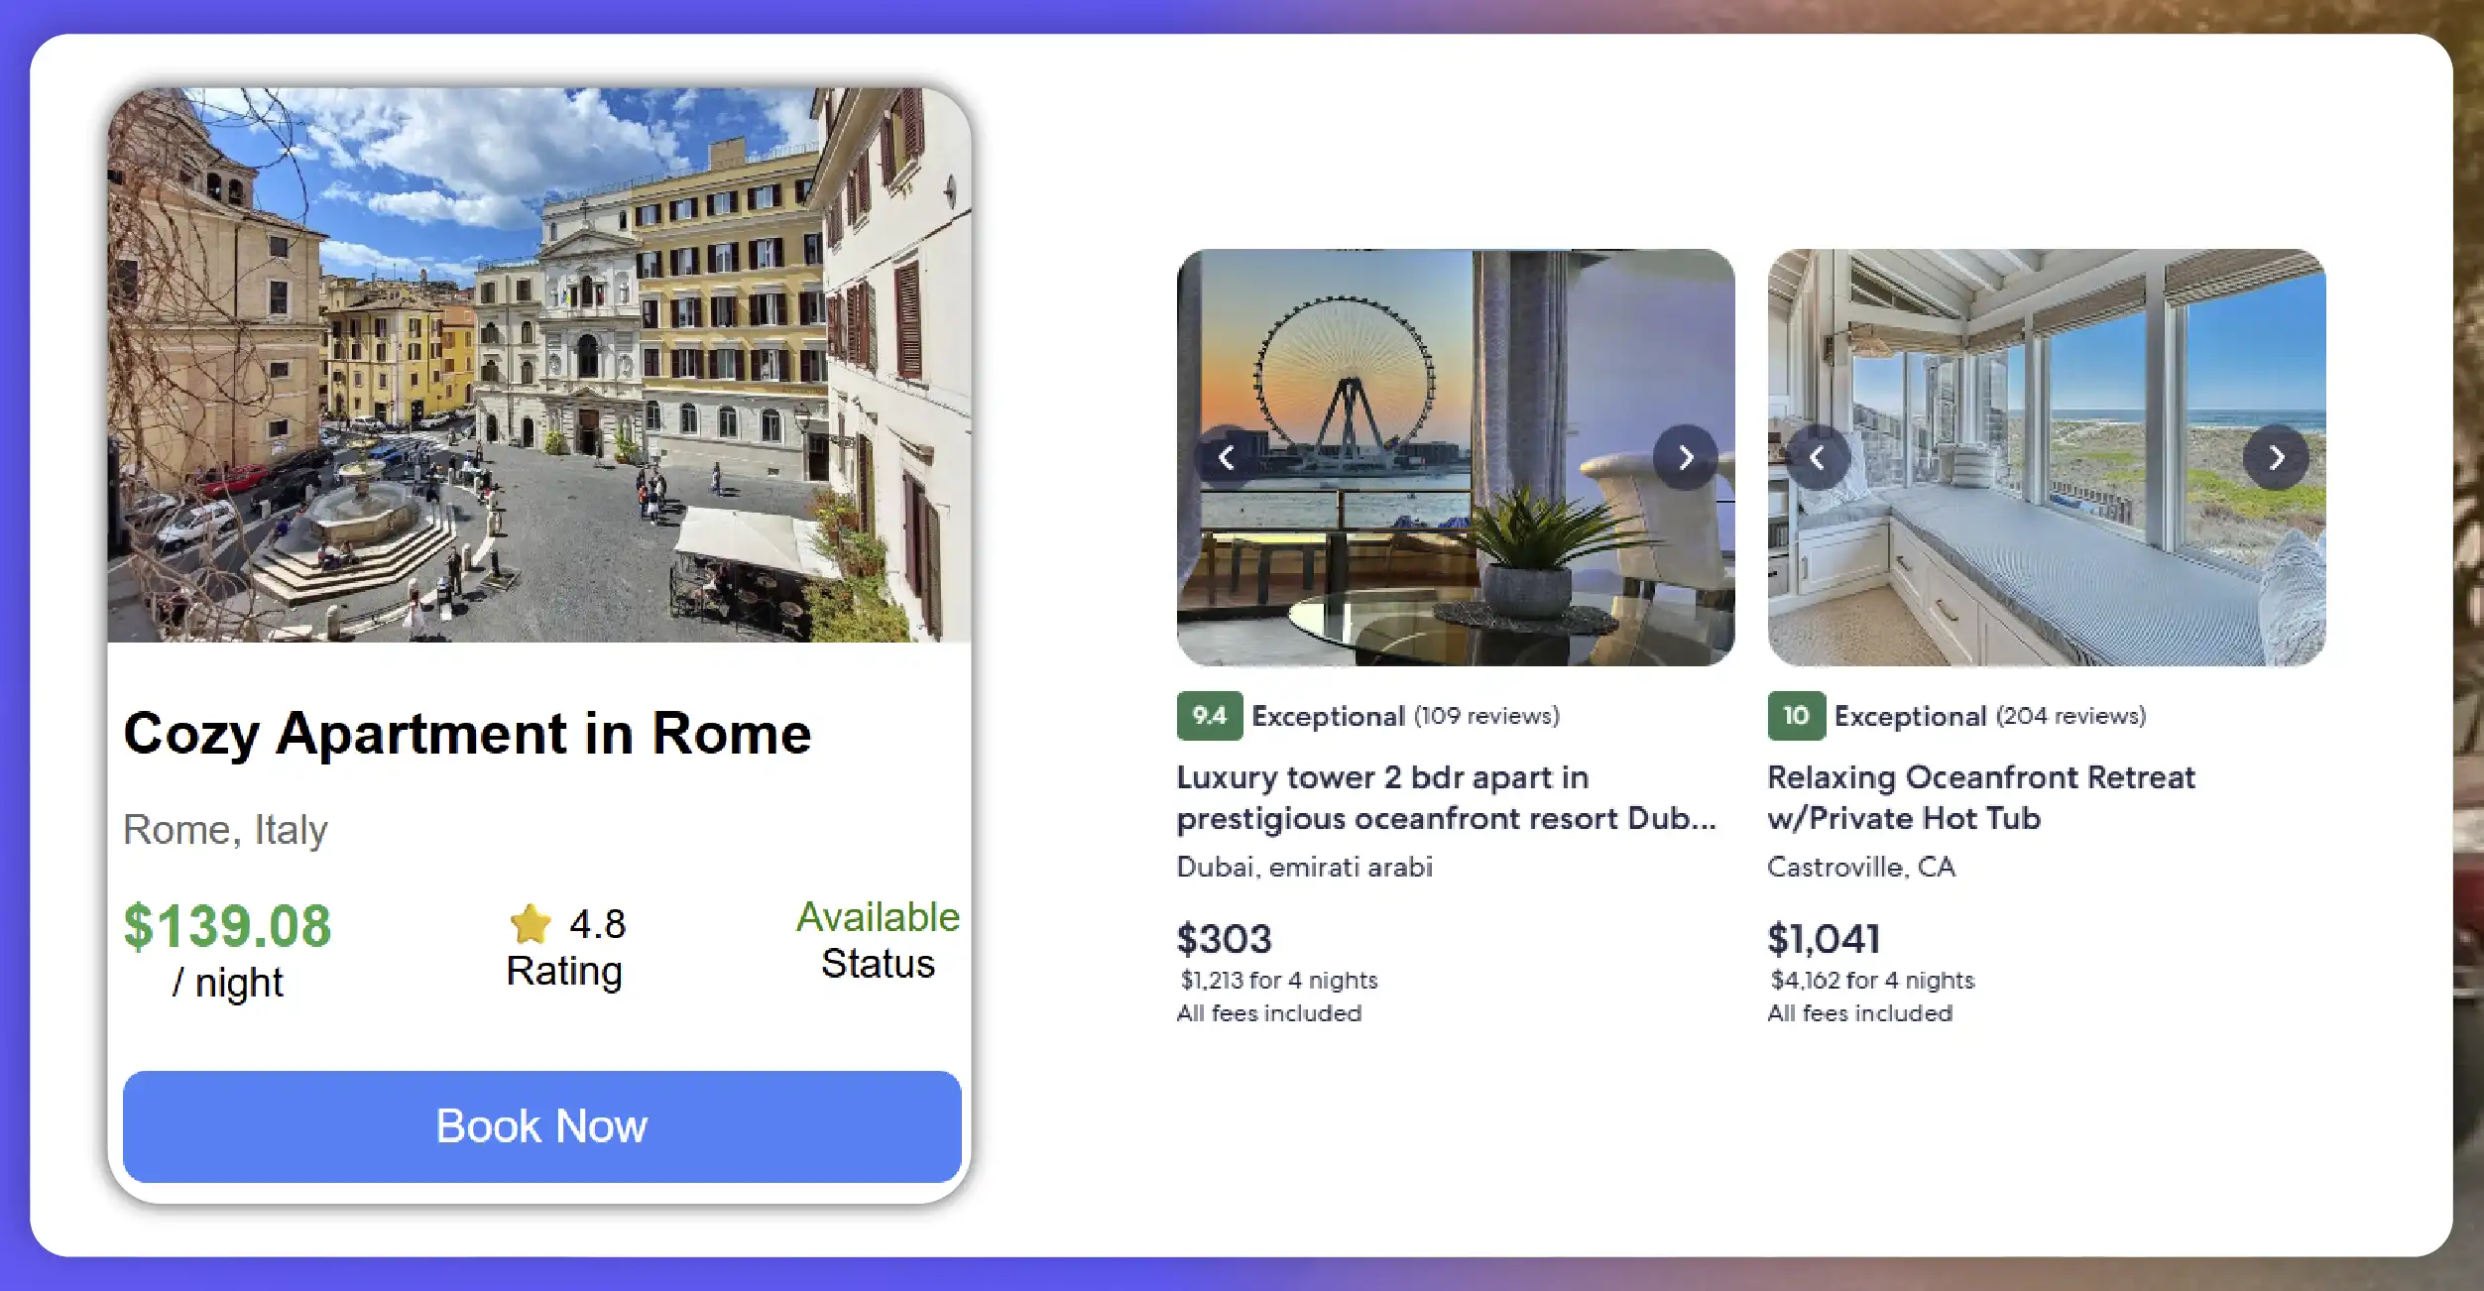Open the 'Luxury tower 2 bdr apart' listing
The image size is (2484, 1291).
point(1446,798)
